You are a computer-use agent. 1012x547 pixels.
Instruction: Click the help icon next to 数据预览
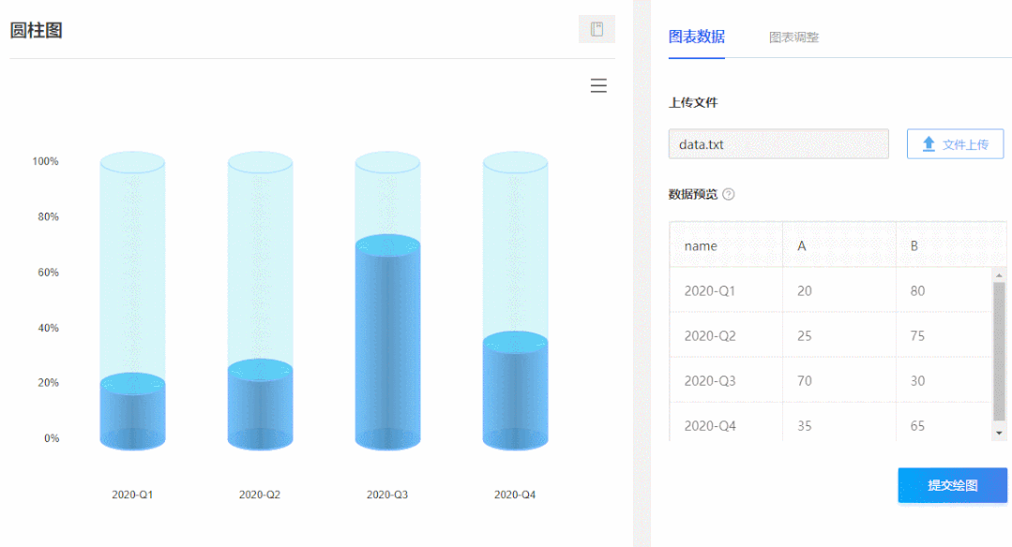pyautogui.click(x=729, y=194)
